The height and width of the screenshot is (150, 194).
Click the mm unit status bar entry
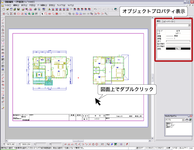coord(191,148)
